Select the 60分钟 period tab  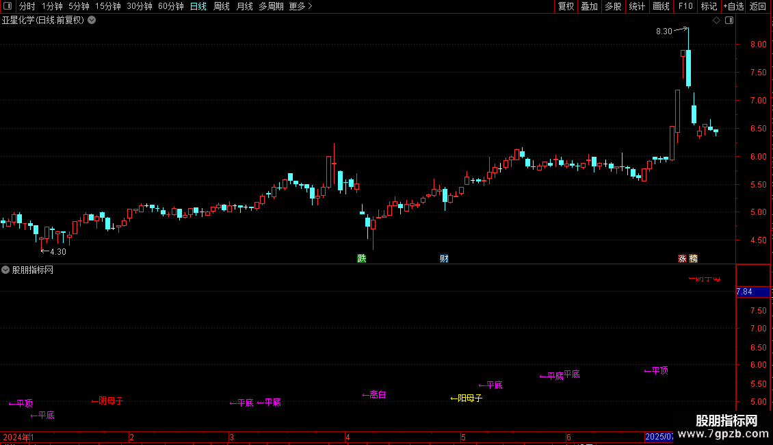pyautogui.click(x=170, y=6)
